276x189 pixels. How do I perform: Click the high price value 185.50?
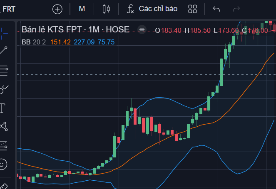click(200, 31)
